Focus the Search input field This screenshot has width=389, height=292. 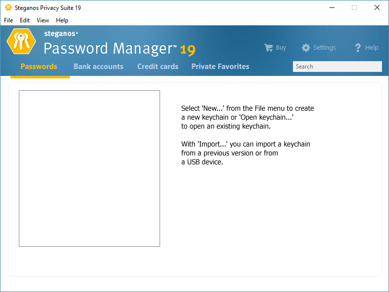[337, 67]
